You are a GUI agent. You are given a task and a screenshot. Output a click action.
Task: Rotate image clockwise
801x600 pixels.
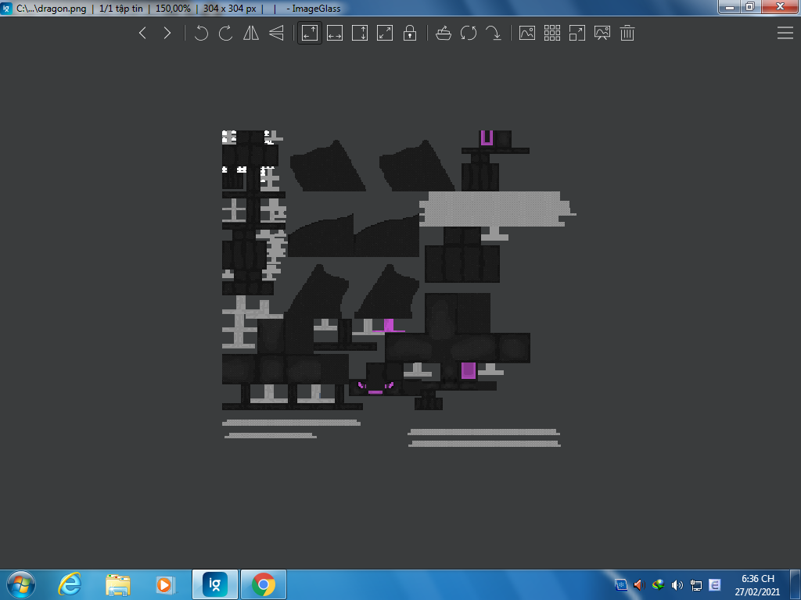pos(226,33)
